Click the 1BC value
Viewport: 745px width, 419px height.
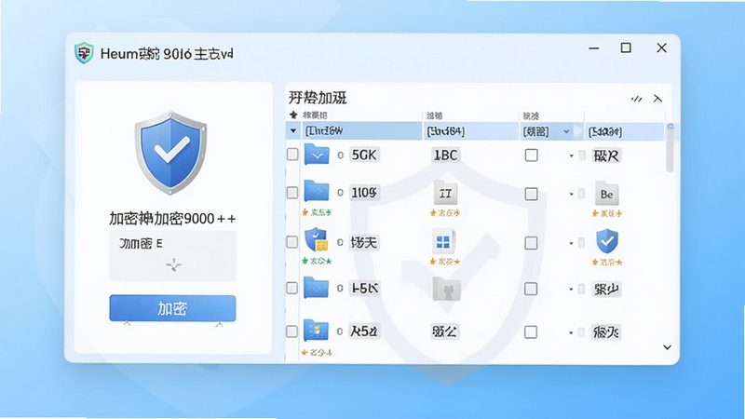pyautogui.click(x=446, y=155)
